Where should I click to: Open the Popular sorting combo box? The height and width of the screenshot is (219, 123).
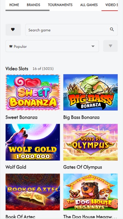[x=52, y=46]
